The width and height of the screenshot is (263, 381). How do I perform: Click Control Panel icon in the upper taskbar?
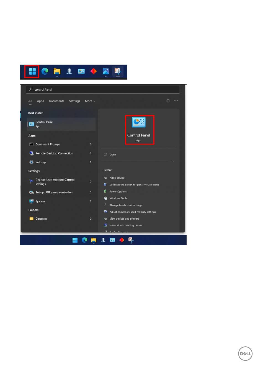tap(81, 72)
